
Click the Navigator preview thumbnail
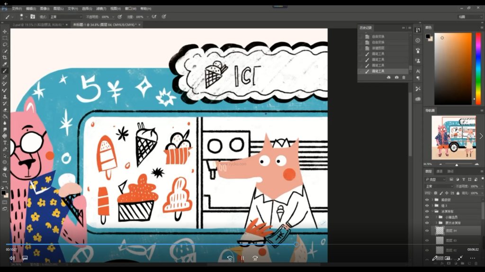(453, 136)
